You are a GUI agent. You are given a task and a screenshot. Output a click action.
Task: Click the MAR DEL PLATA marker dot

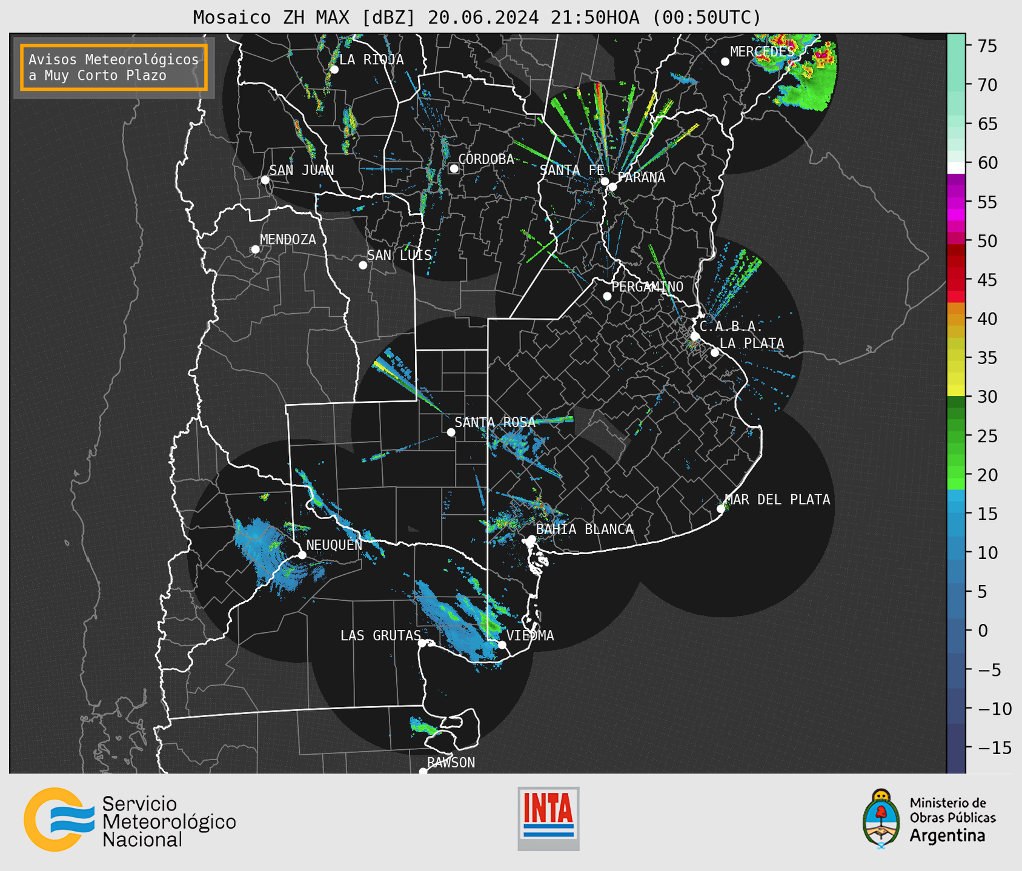721,509
